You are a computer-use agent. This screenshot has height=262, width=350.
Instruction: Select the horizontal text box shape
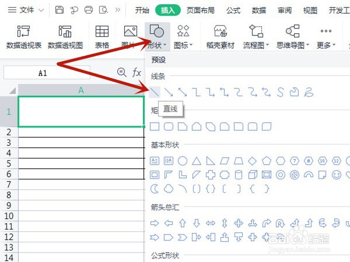click(x=155, y=161)
